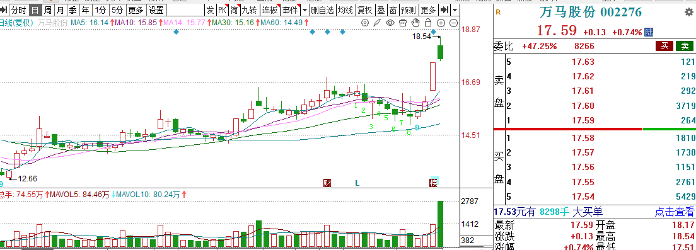Expand dropdown arrow after 事件
The image size is (696, 250).
pos(304,9)
